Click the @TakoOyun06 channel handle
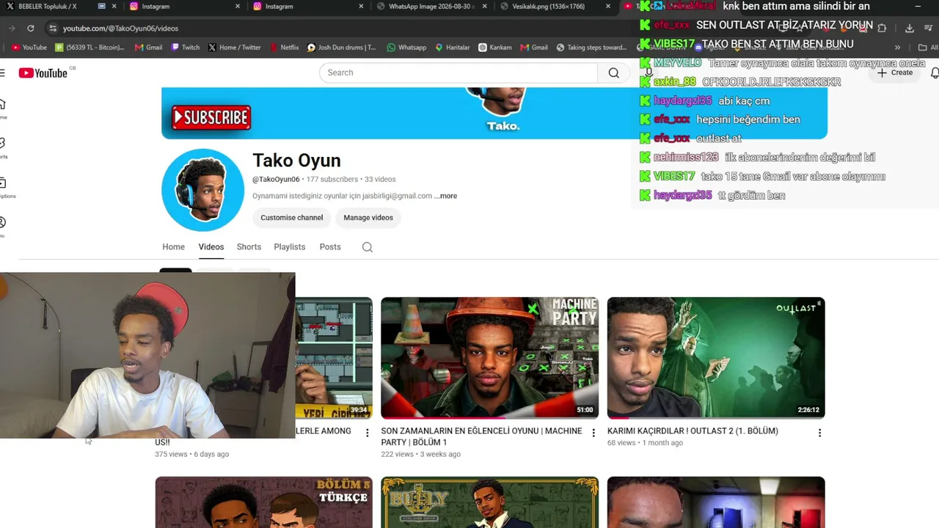The height and width of the screenshot is (528, 939). click(276, 180)
